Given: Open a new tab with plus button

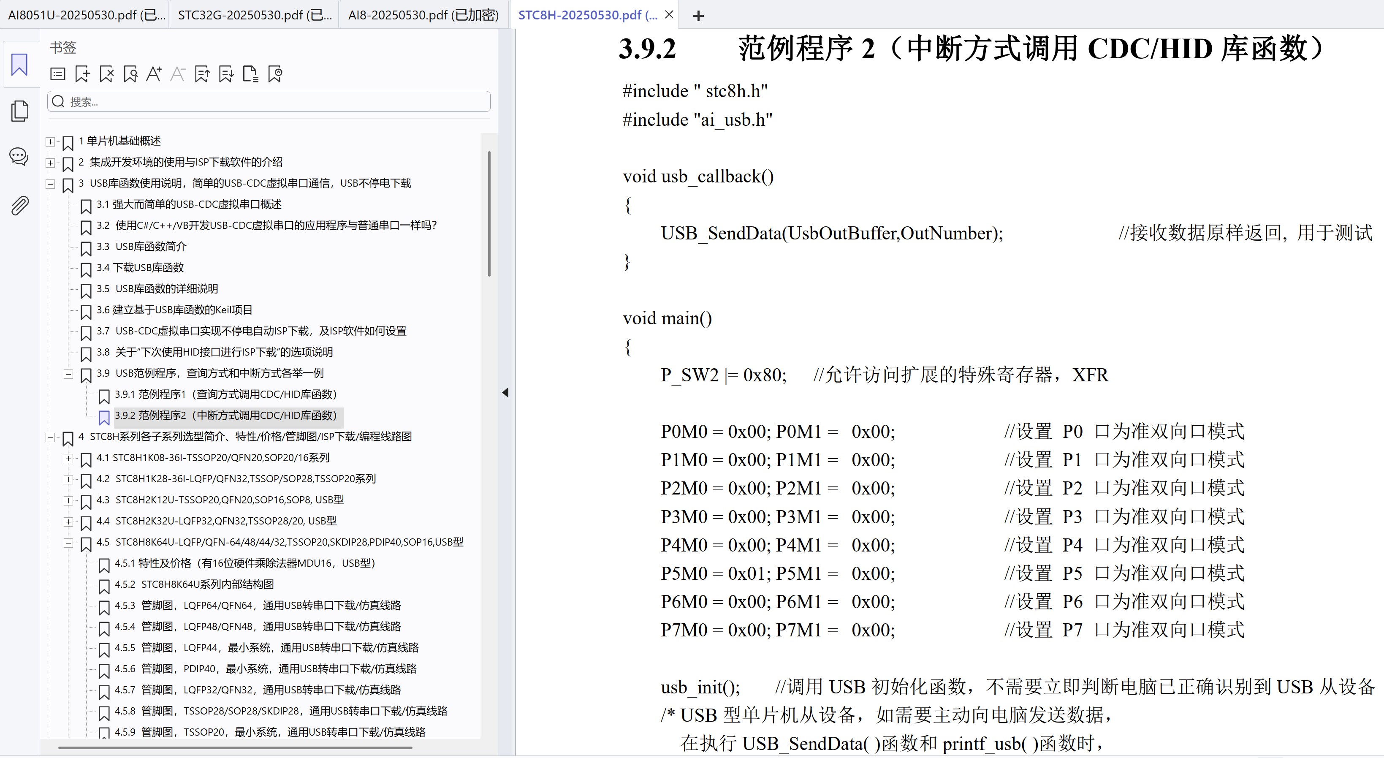Looking at the screenshot, I should [698, 16].
